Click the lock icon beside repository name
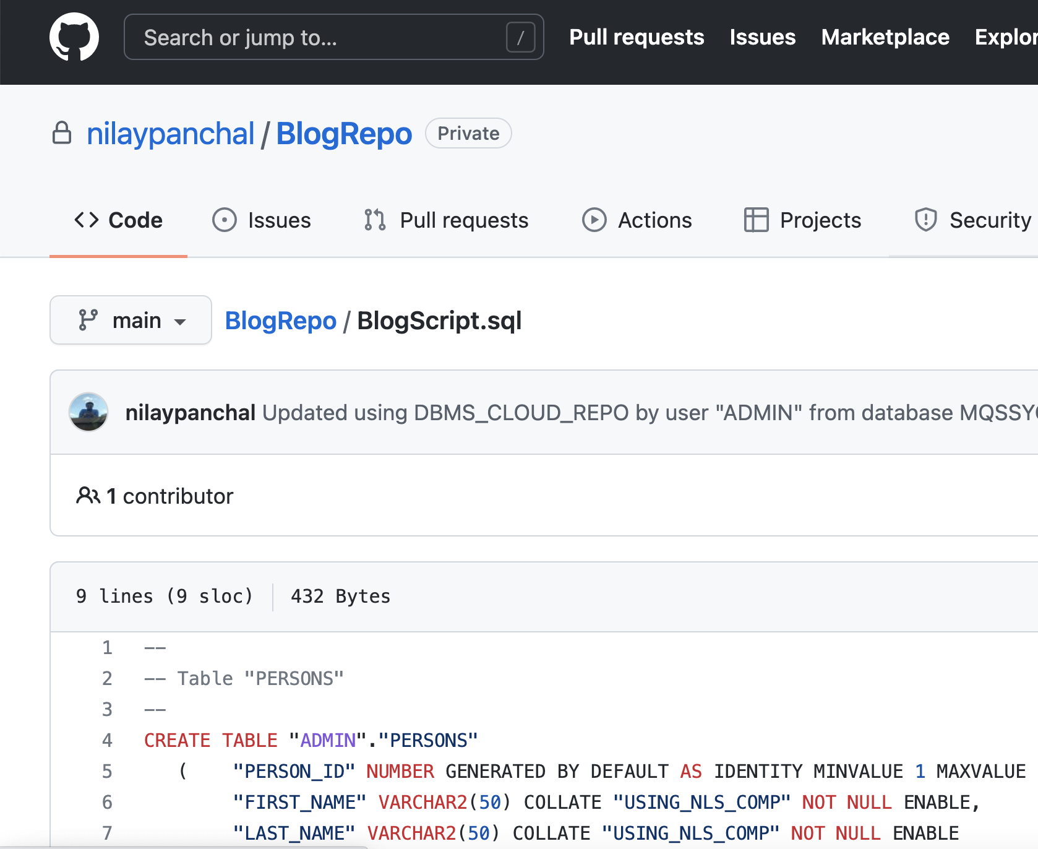1038x849 pixels. coord(62,133)
